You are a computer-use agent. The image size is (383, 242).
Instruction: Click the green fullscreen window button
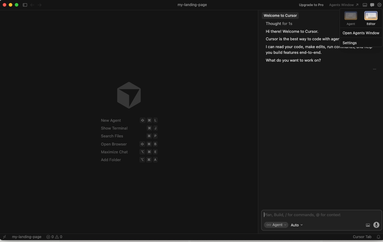click(17, 5)
